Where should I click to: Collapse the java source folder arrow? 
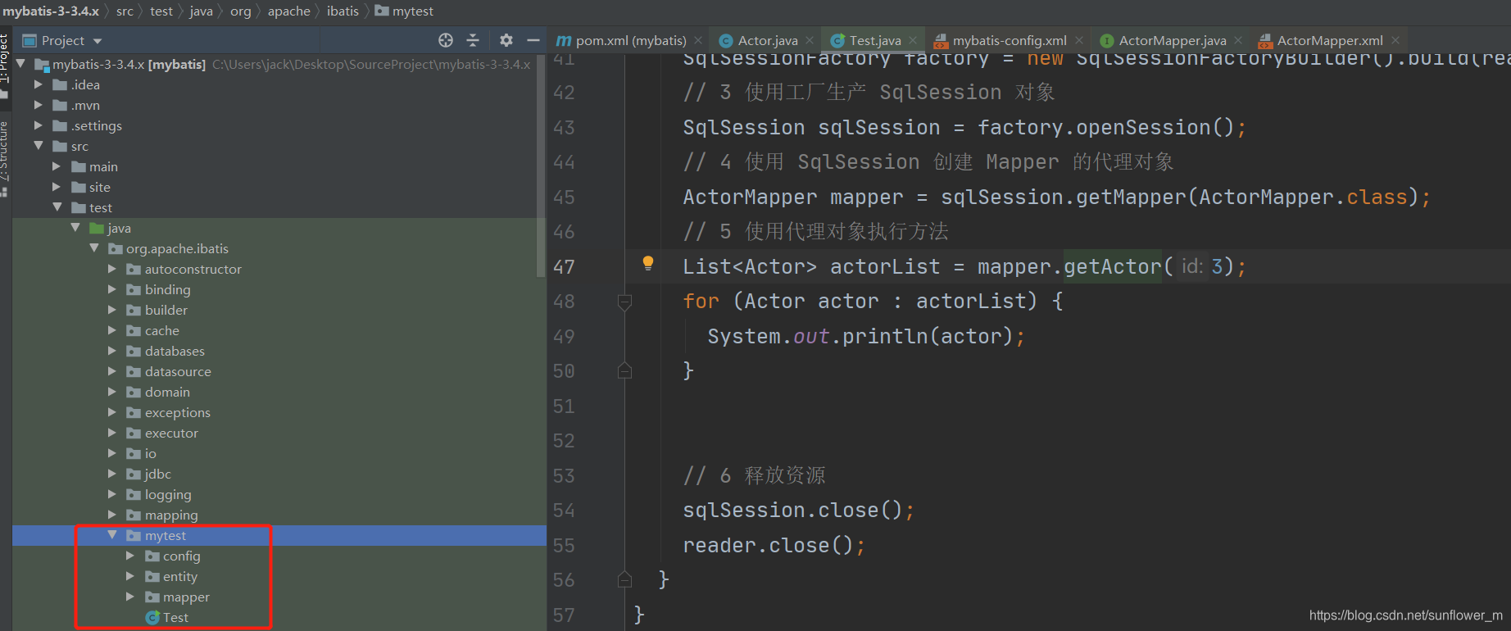[x=75, y=227]
